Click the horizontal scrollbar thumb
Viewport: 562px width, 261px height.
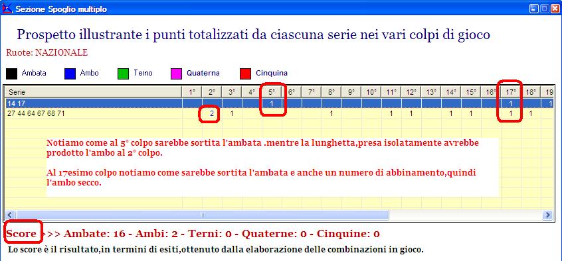[202, 215]
